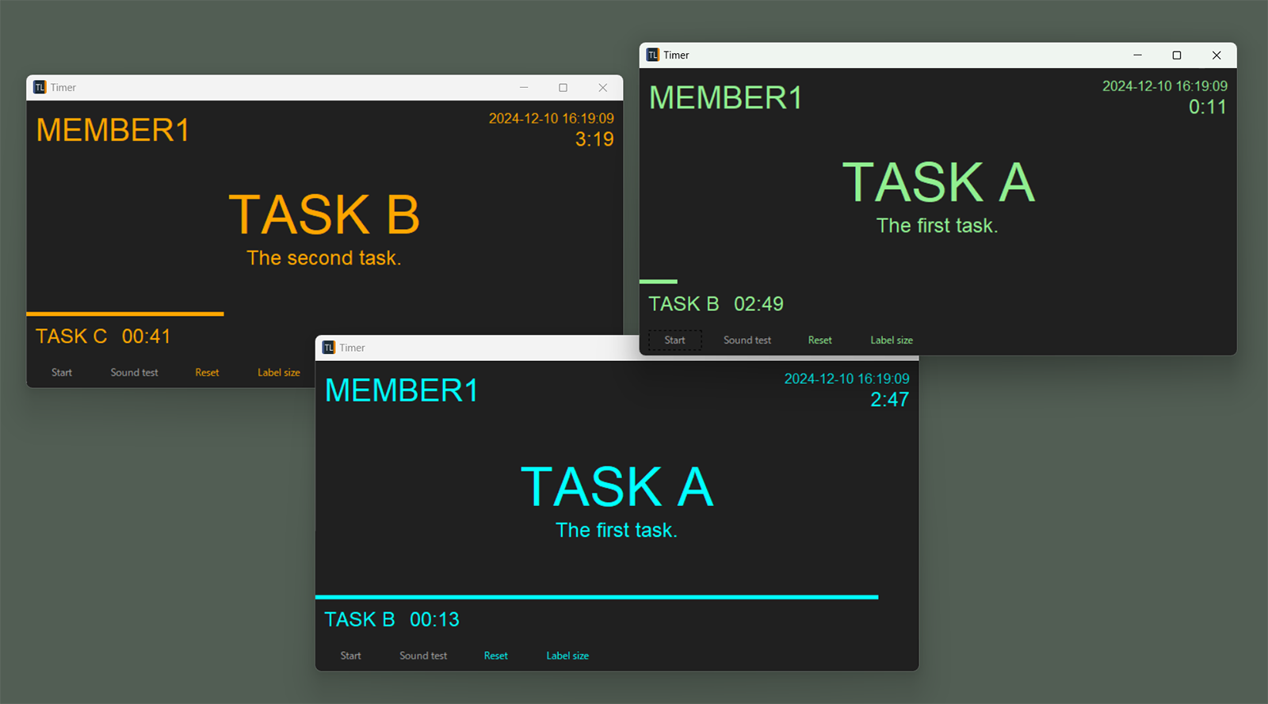Click Label size in the orange Timer window
Viewport: 1268px width, 704px height.
click(x=279, y=372)
